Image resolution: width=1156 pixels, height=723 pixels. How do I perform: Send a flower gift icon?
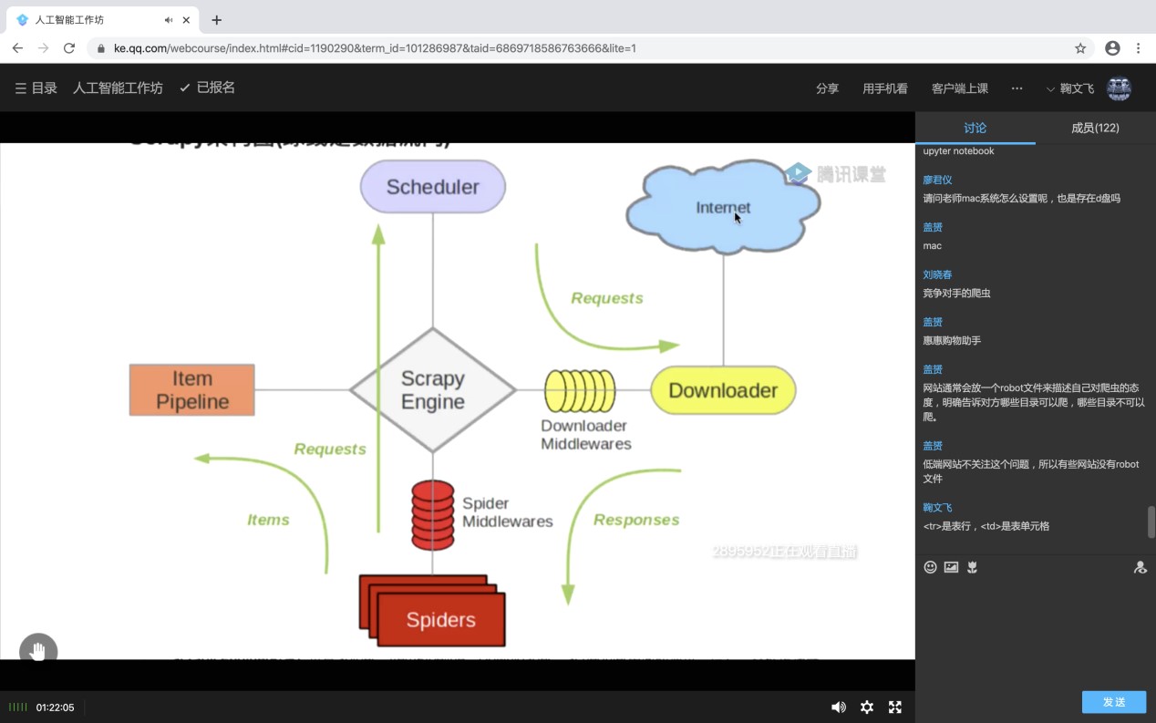[x=973, y=567]
